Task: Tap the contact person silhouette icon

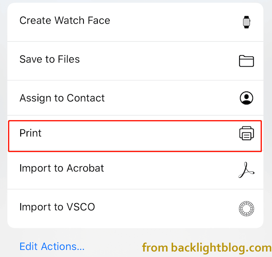Action: (247, 98)
